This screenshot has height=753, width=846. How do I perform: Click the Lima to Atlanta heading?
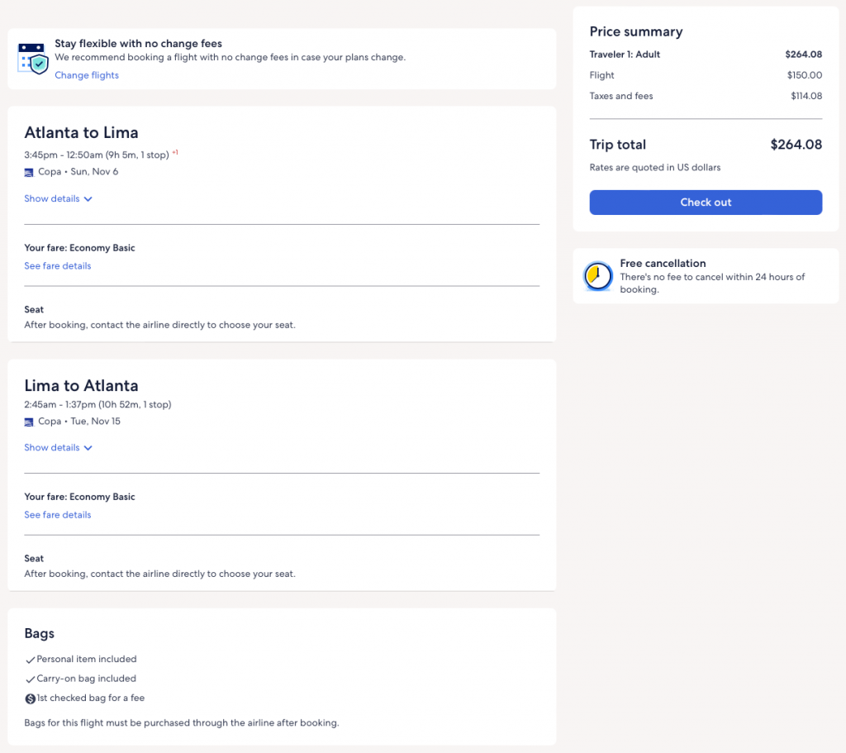[x=81, y=386]
